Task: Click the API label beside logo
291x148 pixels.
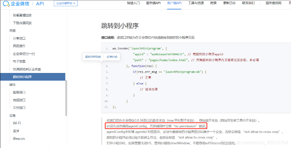Action: tap(40, 4)
